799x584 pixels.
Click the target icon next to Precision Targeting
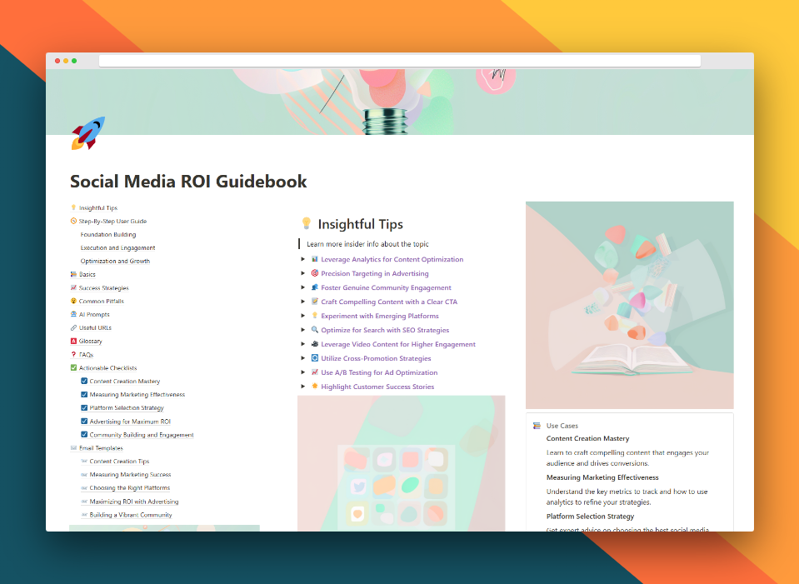[x=315, y=273]
